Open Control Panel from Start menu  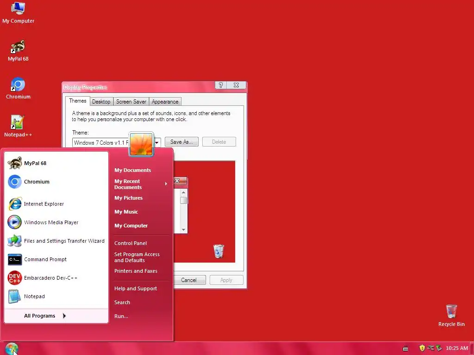click(131, 243)
